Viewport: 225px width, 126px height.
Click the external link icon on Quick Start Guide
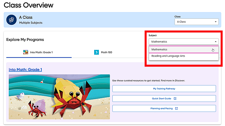click(x=175, y=99)
